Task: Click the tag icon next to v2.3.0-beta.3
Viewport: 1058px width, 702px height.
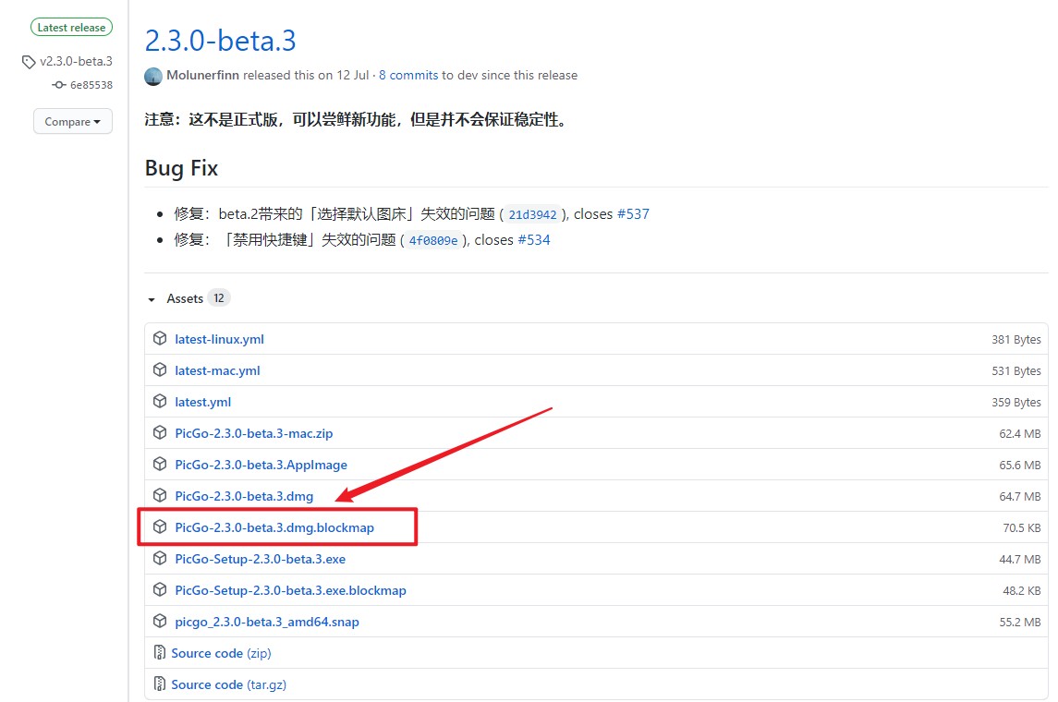Action: [x=29, y=62]
